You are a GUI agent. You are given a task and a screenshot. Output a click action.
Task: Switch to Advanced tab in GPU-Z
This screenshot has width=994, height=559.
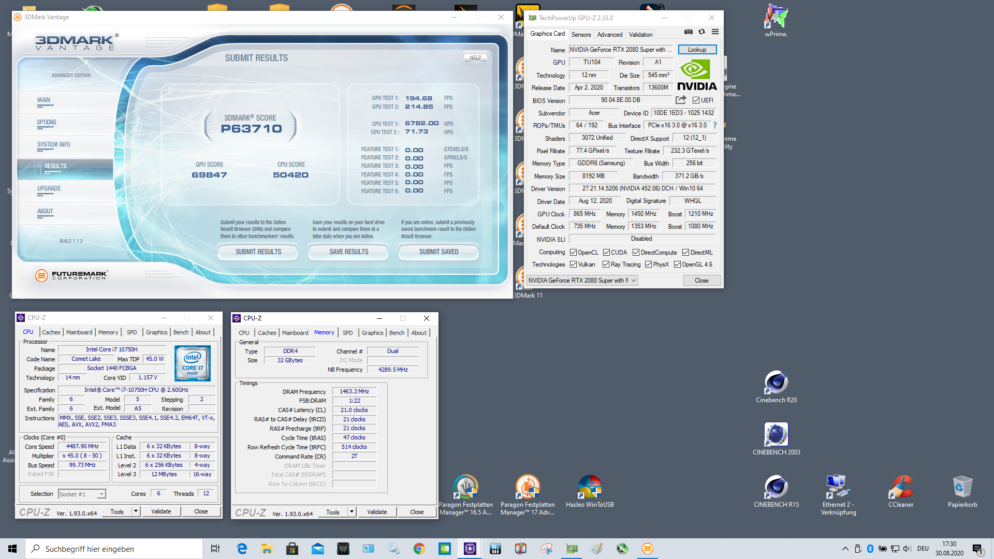(x=609, y=35)
